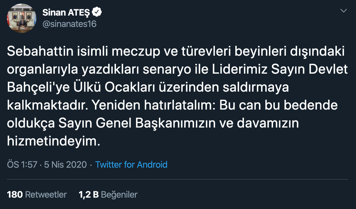Viewport: 356px width, 209px height.
Task: Visit the @sinanates16 handle link
Action: [x=69, y=24]
